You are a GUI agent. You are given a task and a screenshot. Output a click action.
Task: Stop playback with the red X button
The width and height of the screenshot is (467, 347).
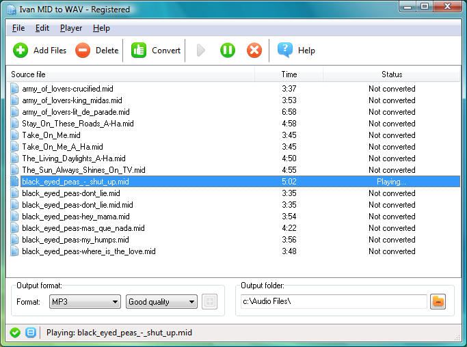254,51
